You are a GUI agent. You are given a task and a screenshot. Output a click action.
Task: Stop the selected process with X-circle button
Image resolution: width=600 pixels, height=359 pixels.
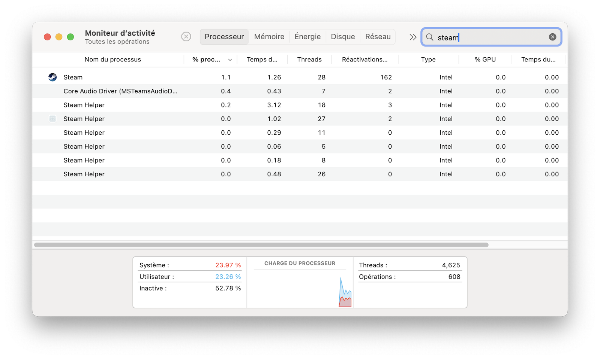[x=186, y=37]
